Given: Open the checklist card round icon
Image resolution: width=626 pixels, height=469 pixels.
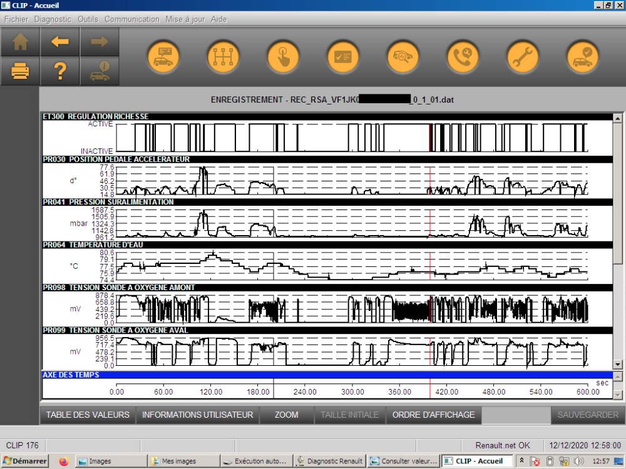Looking at the screenshot, I should 343,57.
